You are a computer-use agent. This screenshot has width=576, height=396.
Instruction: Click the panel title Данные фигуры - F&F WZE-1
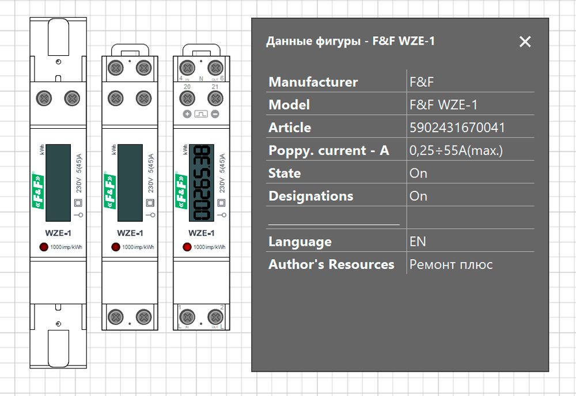[350, 41]
